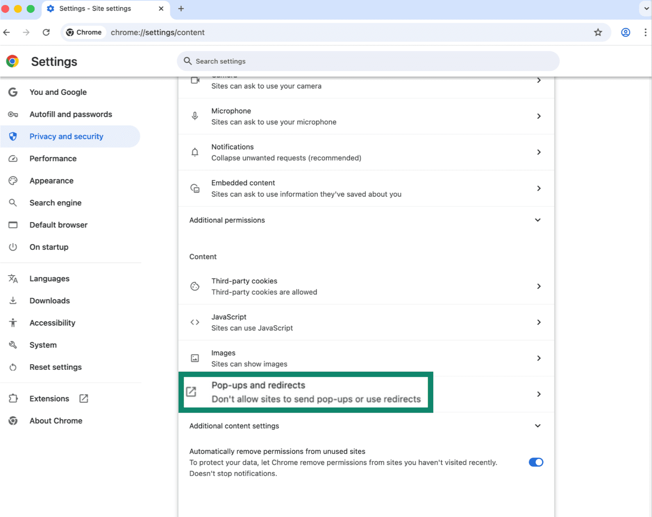
Task: Click the Extensions external link icon
Action: pyautogui.click(x=83, y=398)
